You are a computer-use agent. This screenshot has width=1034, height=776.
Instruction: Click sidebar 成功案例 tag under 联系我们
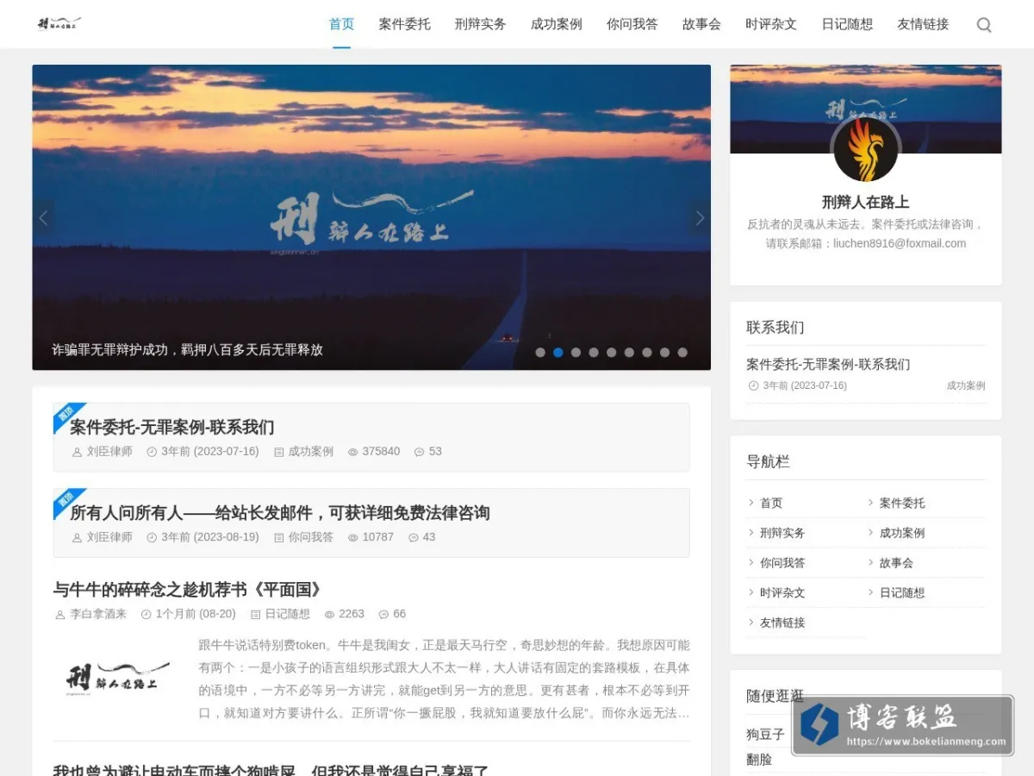[966, 385]
